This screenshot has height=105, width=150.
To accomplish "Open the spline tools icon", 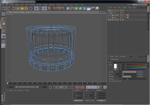I will point(72,8).
